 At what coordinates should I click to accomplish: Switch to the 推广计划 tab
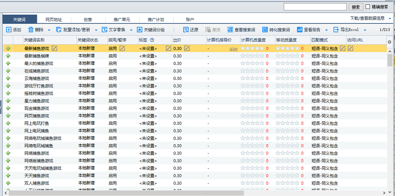point(156,19)
